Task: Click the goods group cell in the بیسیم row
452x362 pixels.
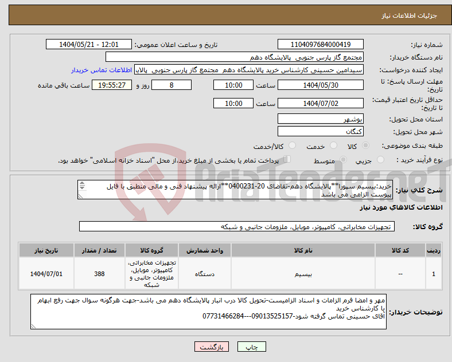Action: (x=151, y=274)
